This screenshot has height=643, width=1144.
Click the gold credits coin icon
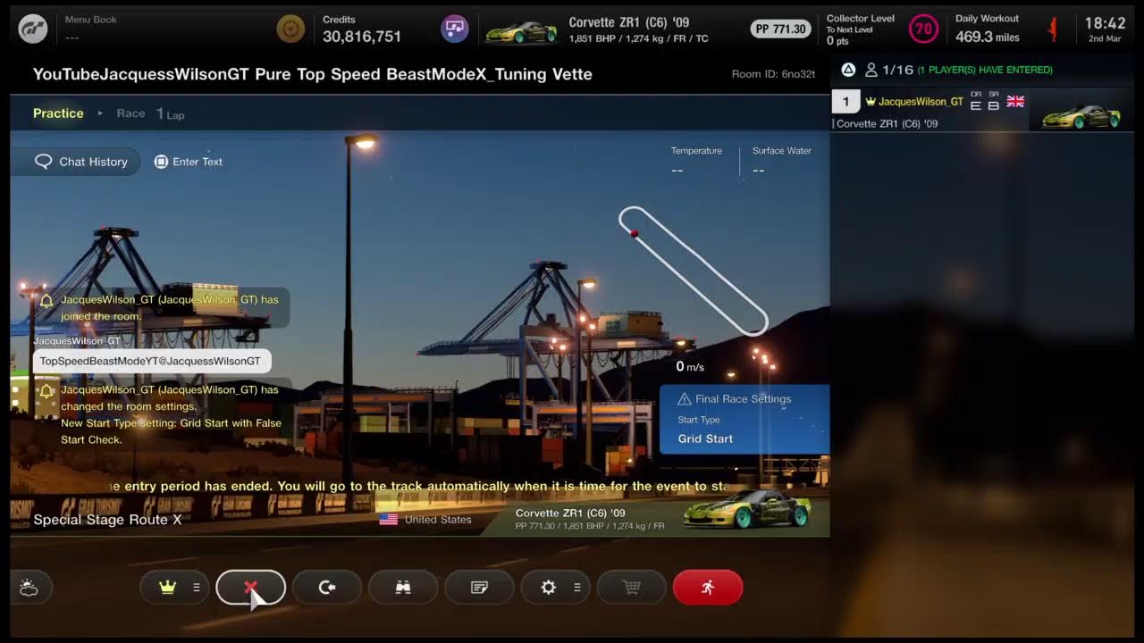[x=290, y=29]
